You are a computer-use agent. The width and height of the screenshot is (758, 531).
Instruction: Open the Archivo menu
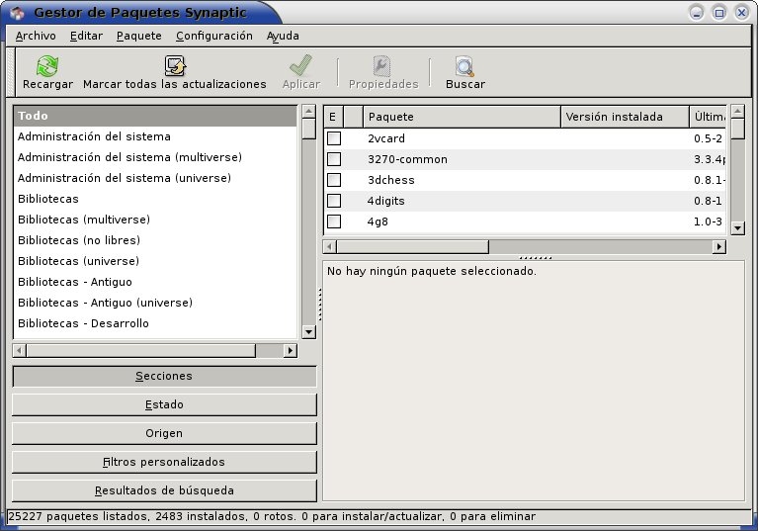pos(36,36)
